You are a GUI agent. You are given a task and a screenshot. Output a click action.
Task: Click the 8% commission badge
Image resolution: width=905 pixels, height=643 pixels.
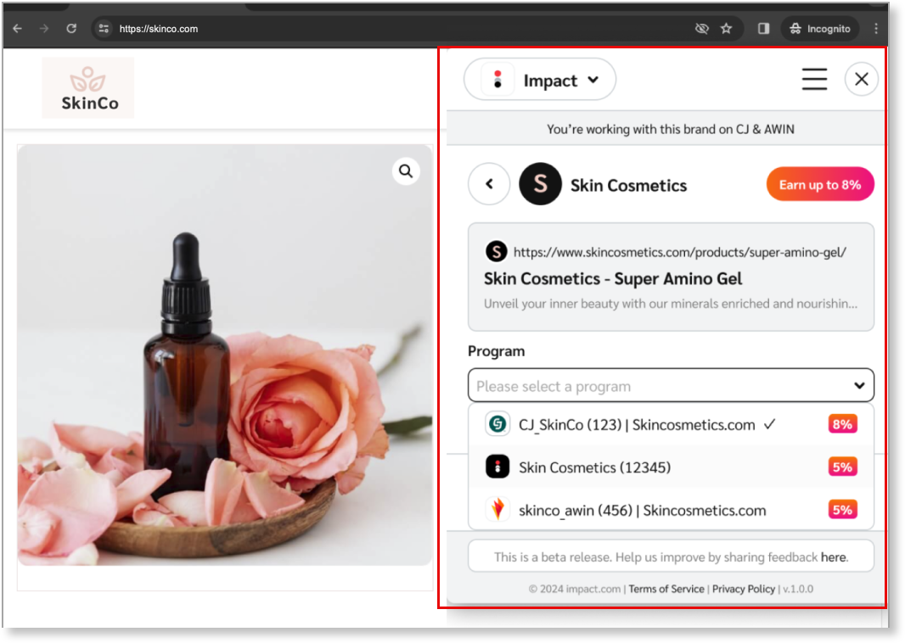tap(842, 424)
